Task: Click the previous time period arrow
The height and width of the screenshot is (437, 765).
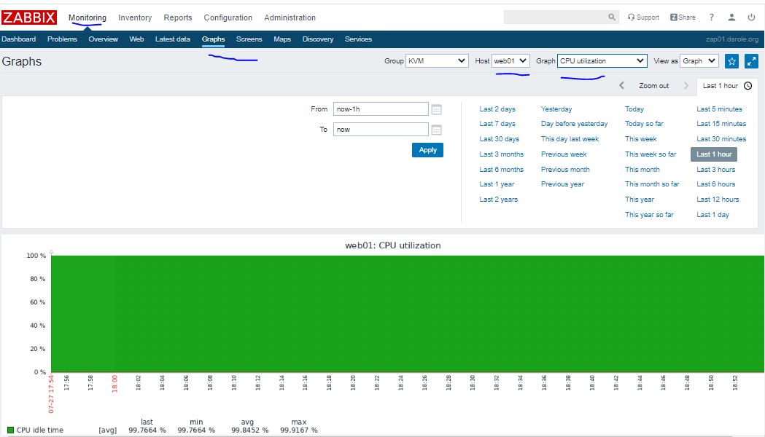Action: pyautogui.click(x=621, y=85)
